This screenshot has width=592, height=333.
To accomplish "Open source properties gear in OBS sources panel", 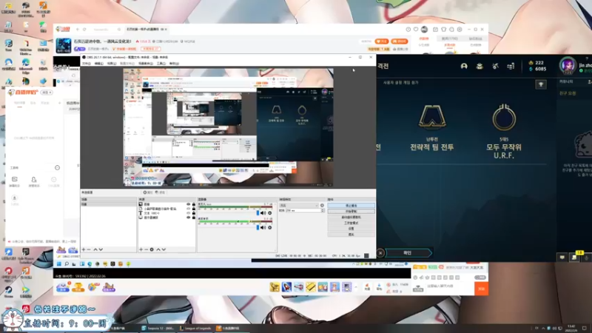I will (x=152, y=249).
